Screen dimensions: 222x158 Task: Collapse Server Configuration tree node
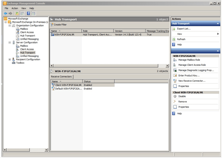(x=10, y=43)
